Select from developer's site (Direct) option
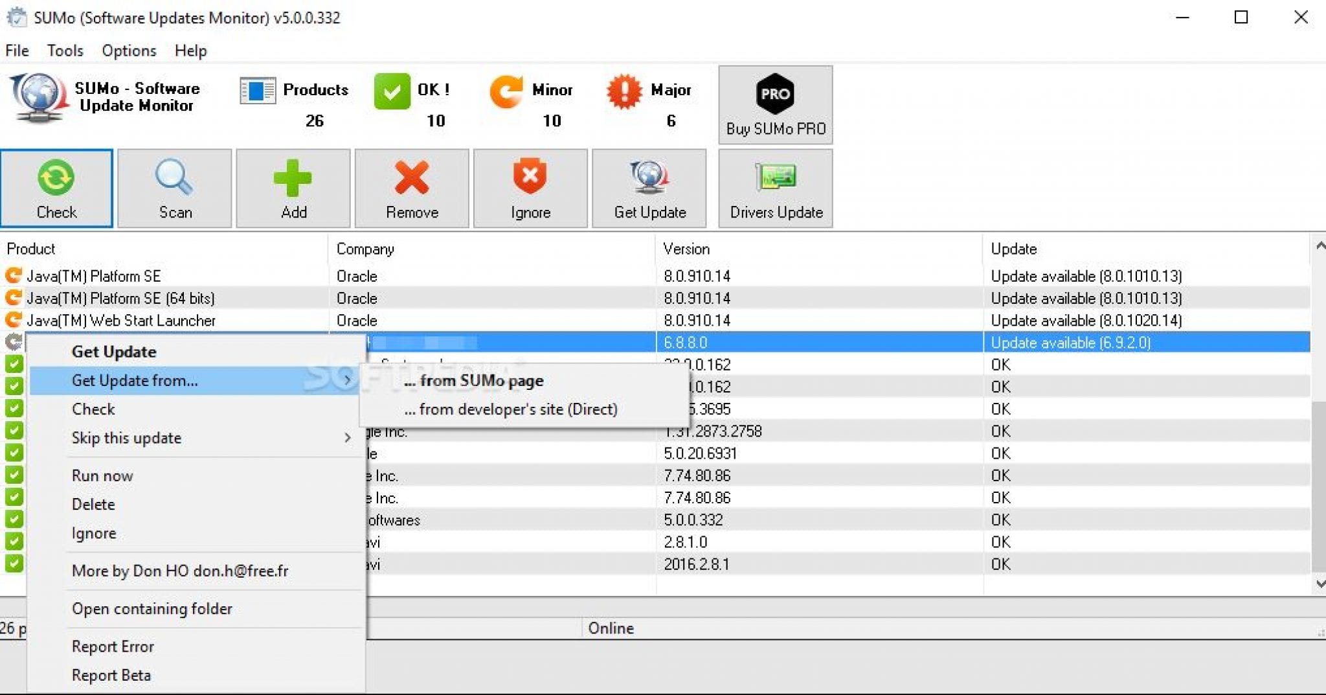The image size is (1326, 695). tap(511, 409)
